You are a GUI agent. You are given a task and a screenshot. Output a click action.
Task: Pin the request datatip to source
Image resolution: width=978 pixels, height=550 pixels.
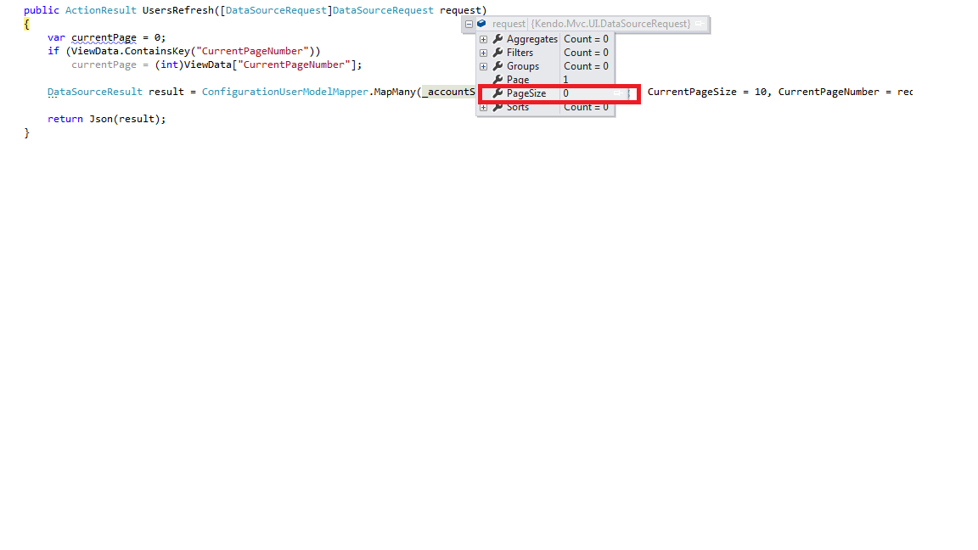coord(700,24)
